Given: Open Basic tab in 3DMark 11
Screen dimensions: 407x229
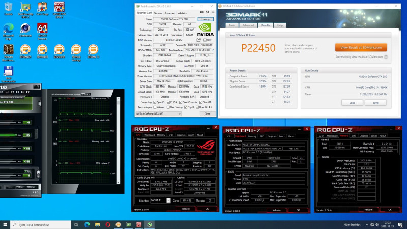Looking at the screenshot, I should click(x=232, y=25).
